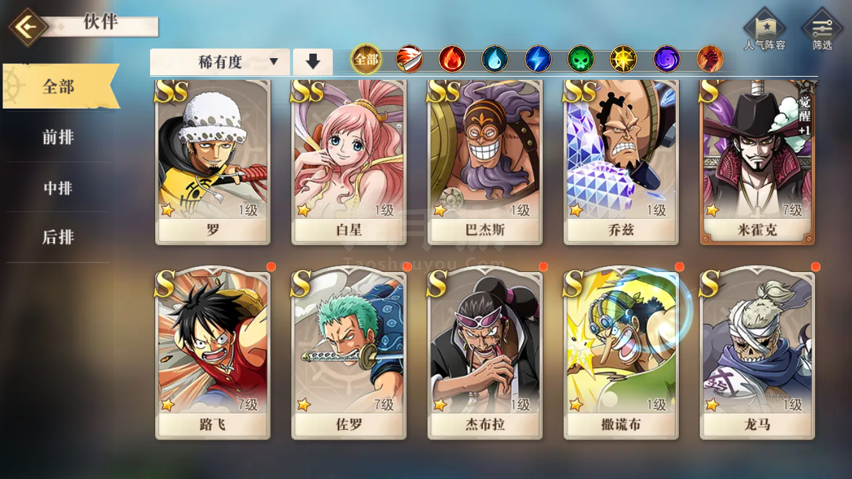Open the 白星 character card
Screen dimensions: 852x479
click(349, 162)
